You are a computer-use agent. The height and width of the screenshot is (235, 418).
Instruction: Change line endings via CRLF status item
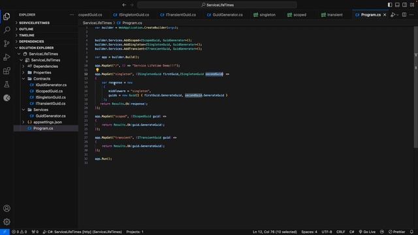(x=340, y=232)
